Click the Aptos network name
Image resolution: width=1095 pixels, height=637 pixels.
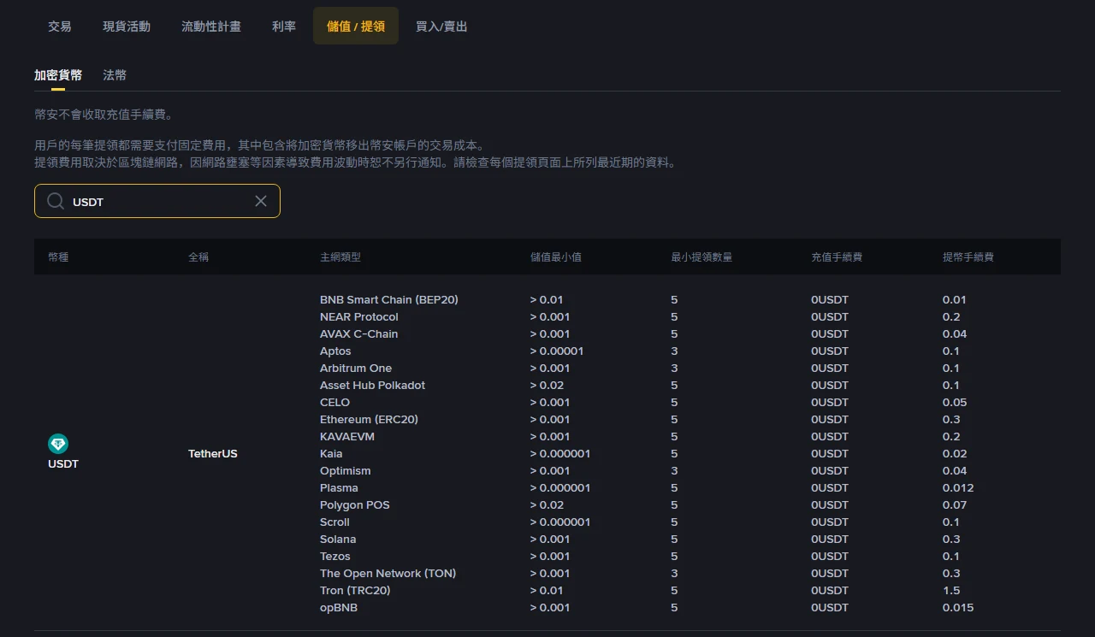pos(335,351)
